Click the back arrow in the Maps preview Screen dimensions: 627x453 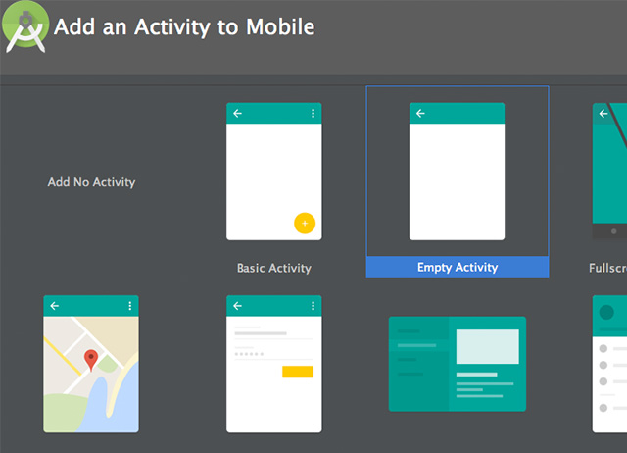55,306
